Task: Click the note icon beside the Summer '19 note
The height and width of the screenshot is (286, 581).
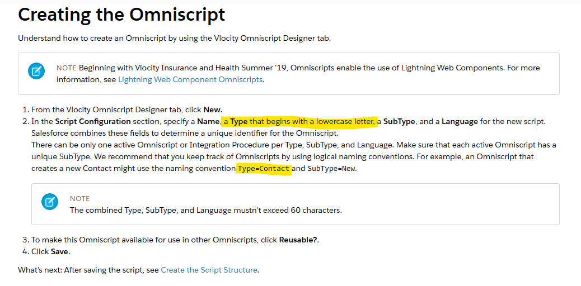Action: pos(36,71)
